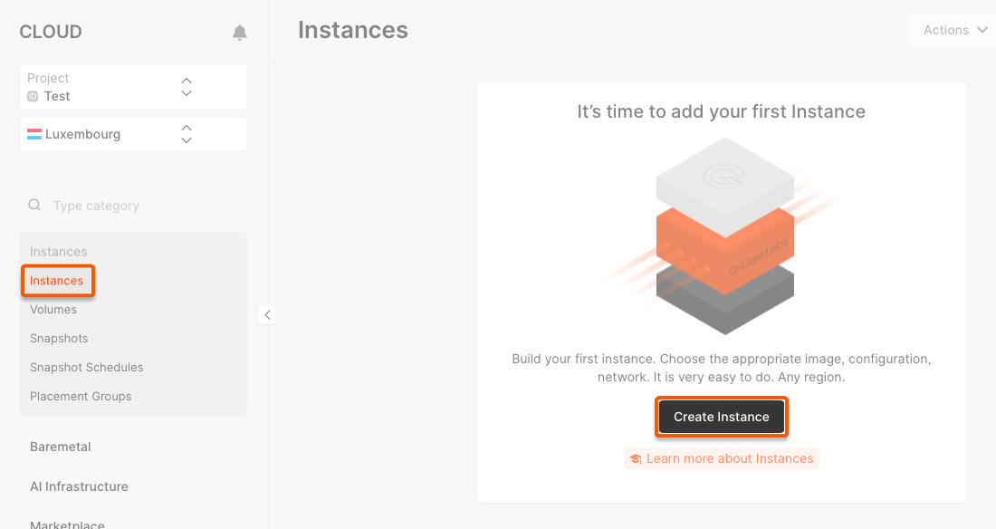Click the project ID icon next to Test
Screen dimensions: 996x529
coord(33,96)
